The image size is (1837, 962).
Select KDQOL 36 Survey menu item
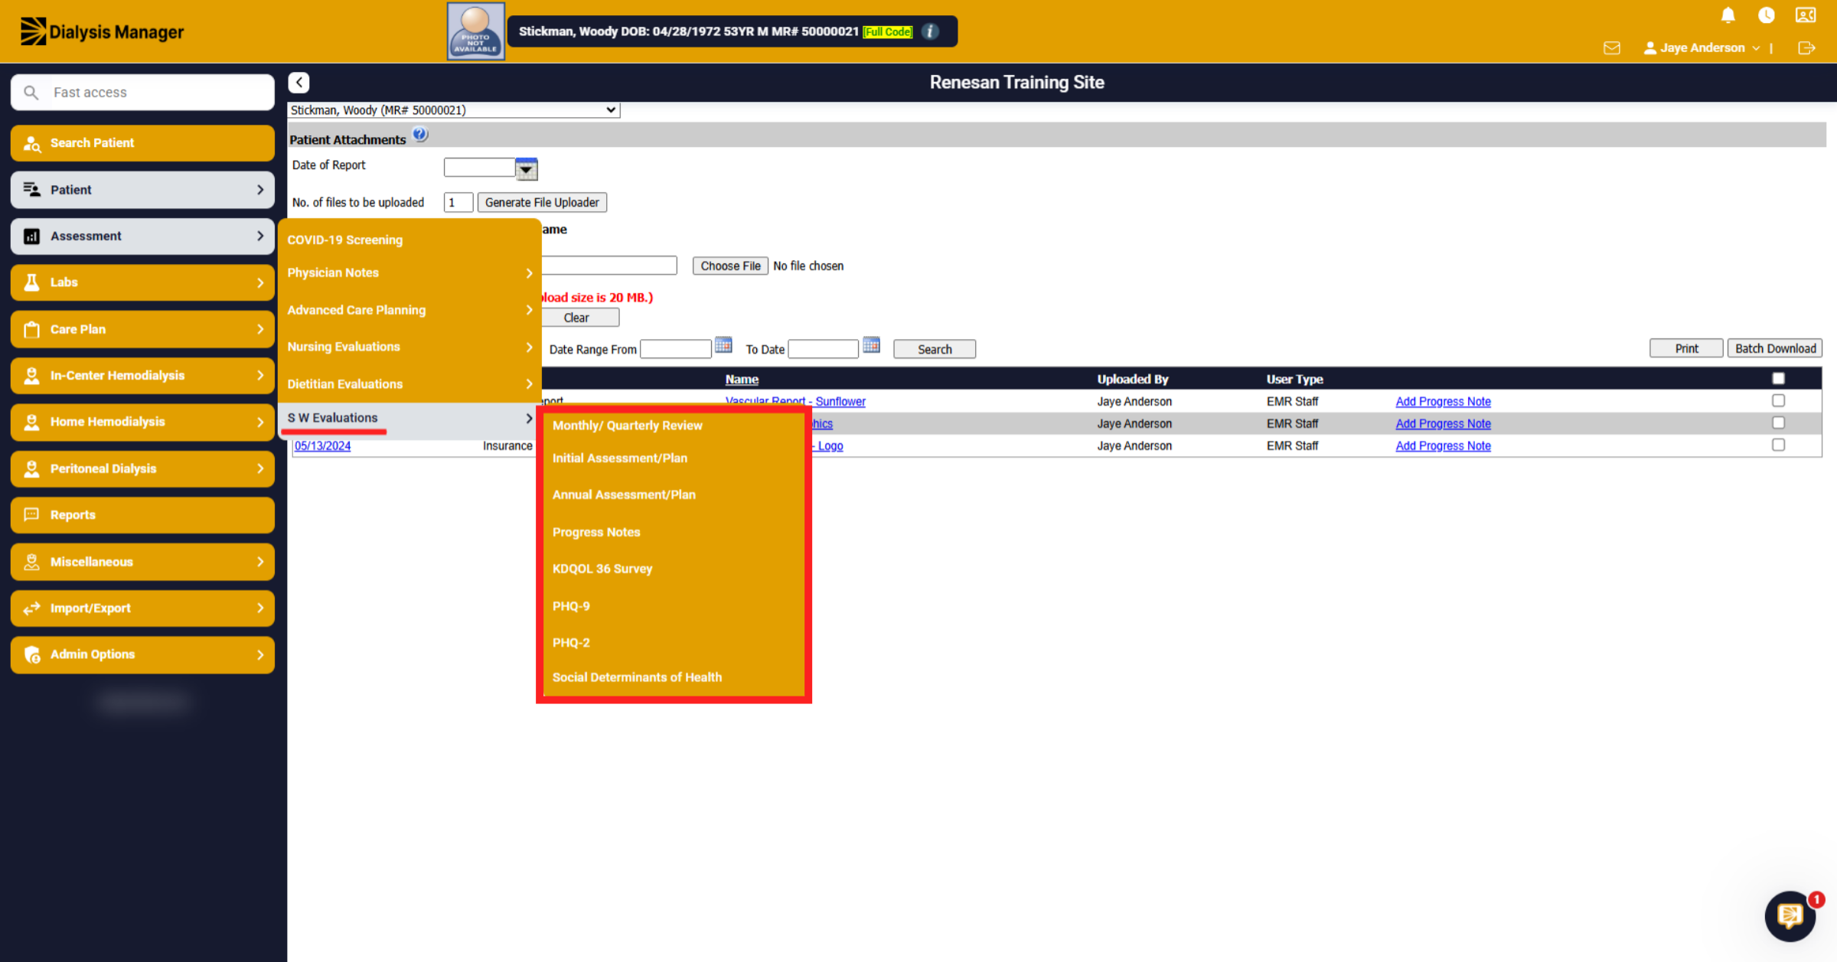tap(602, 569)
